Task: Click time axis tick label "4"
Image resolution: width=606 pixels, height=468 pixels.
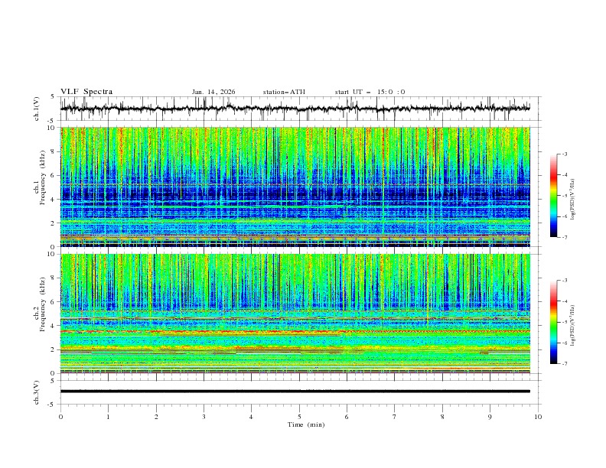Action: pyautogui.click(x=251, y=417)
